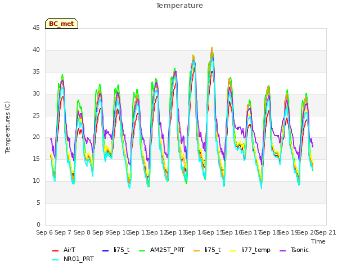The image size is (360, 270).
Task: Toggle the NR01_PRT legend label
Action: 79,259
